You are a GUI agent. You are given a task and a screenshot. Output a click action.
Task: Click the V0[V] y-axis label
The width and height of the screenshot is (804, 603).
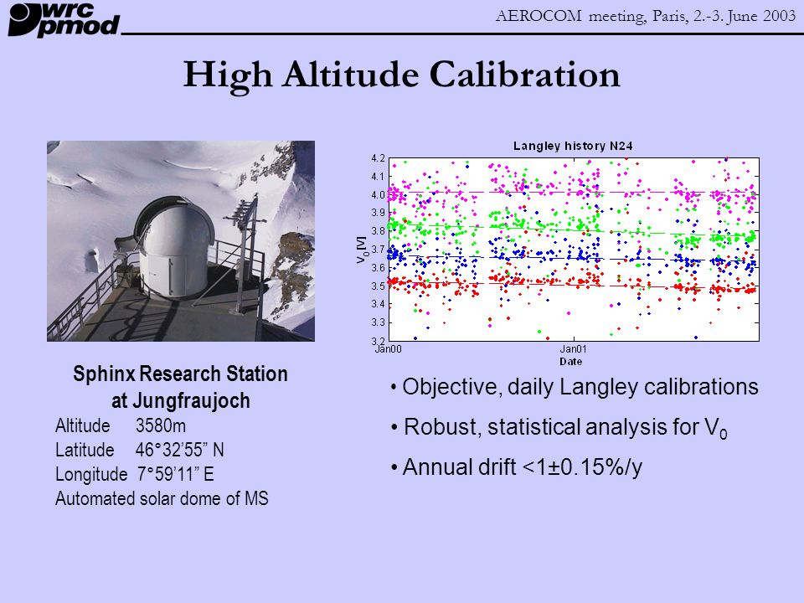(362, 250)
